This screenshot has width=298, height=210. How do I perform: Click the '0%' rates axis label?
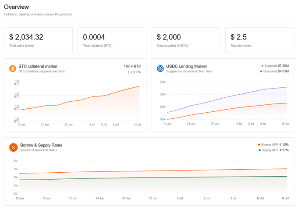click(x=16, y=194)
